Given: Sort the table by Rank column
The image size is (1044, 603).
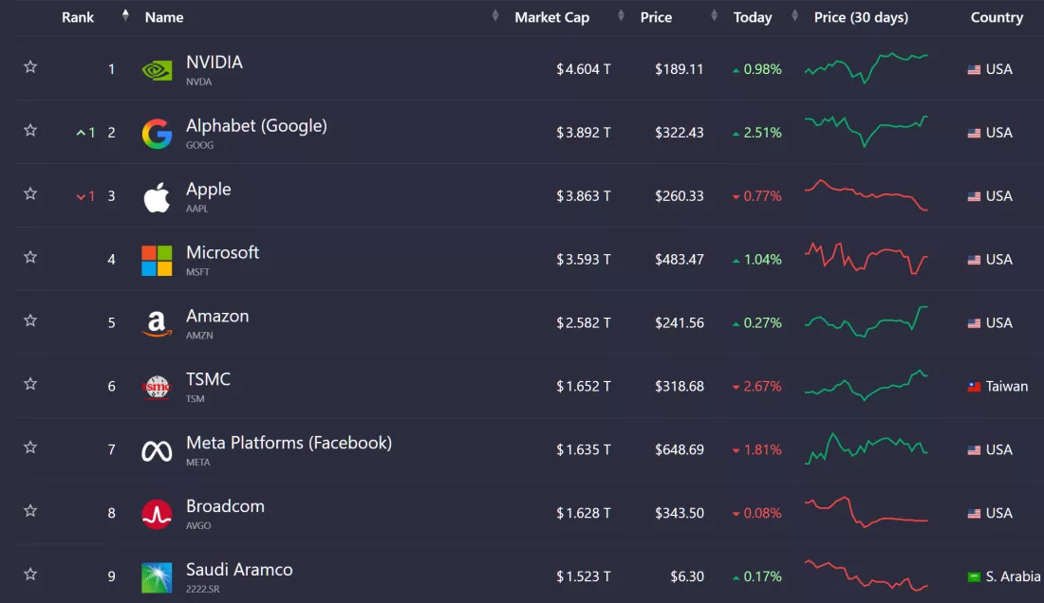Looking at the screenshot, I should coord(78,17).
